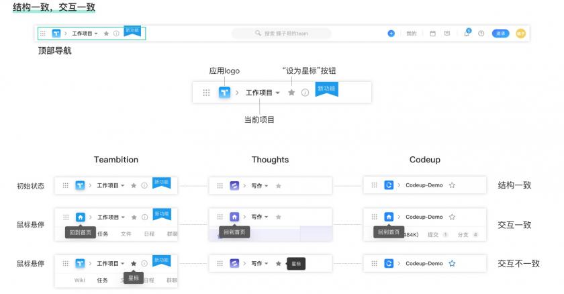
Task: Select the 提交 tab in the Codeup row
Action: click(433, 235)
